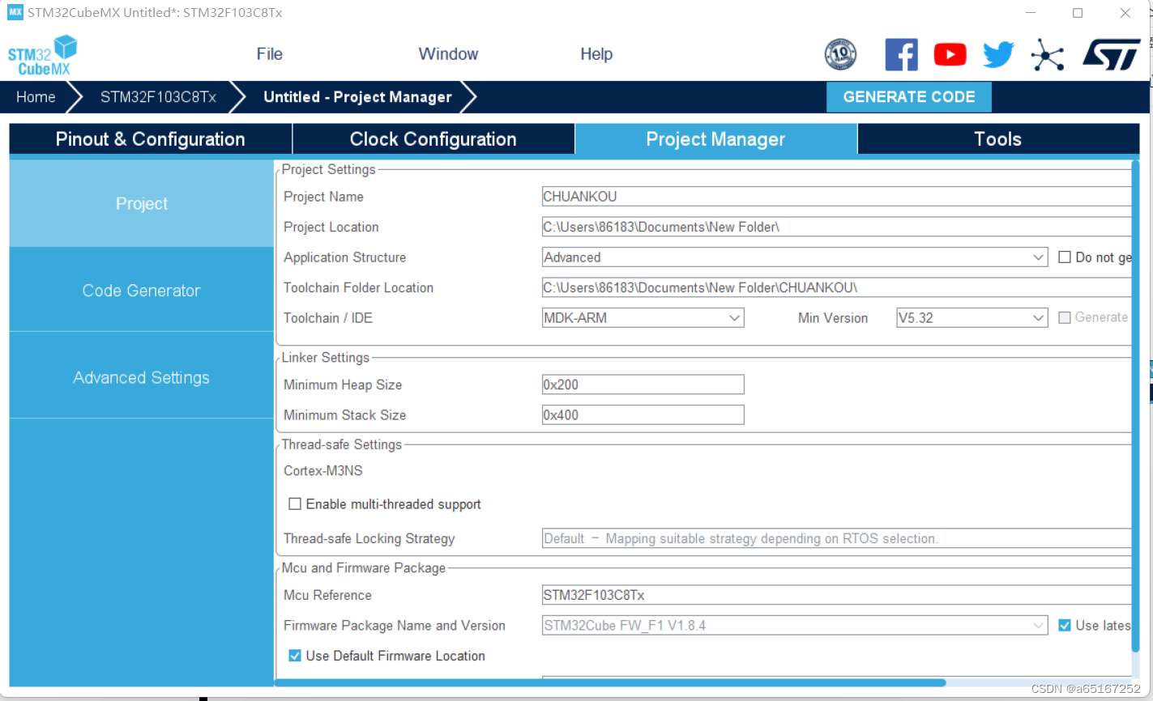Open Firmware Package Name and Version dropdown
This screenshot has height=701, width=1153.
point(795,625)
